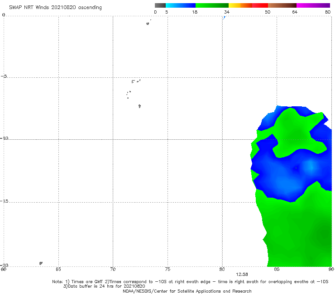The image size is (335, 294).
Task: Click the note '3)Data buffer is 24 hrs'
Action: [x=104, y=286]
